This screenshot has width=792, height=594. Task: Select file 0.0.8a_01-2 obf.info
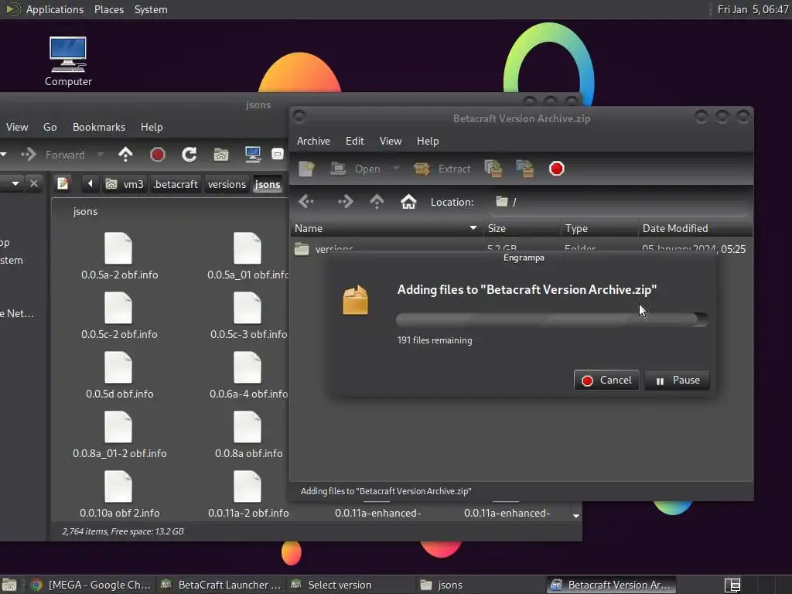tap(119, 435)
